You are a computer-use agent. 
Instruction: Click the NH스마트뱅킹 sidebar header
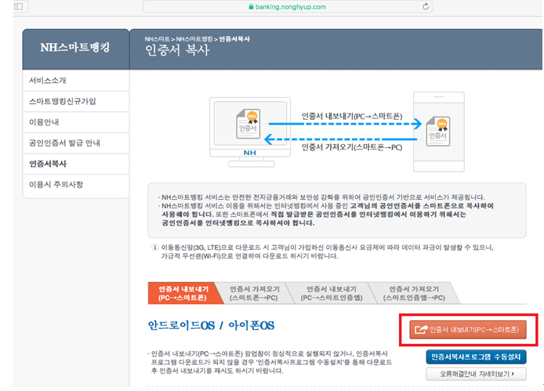tap(75, 48)
